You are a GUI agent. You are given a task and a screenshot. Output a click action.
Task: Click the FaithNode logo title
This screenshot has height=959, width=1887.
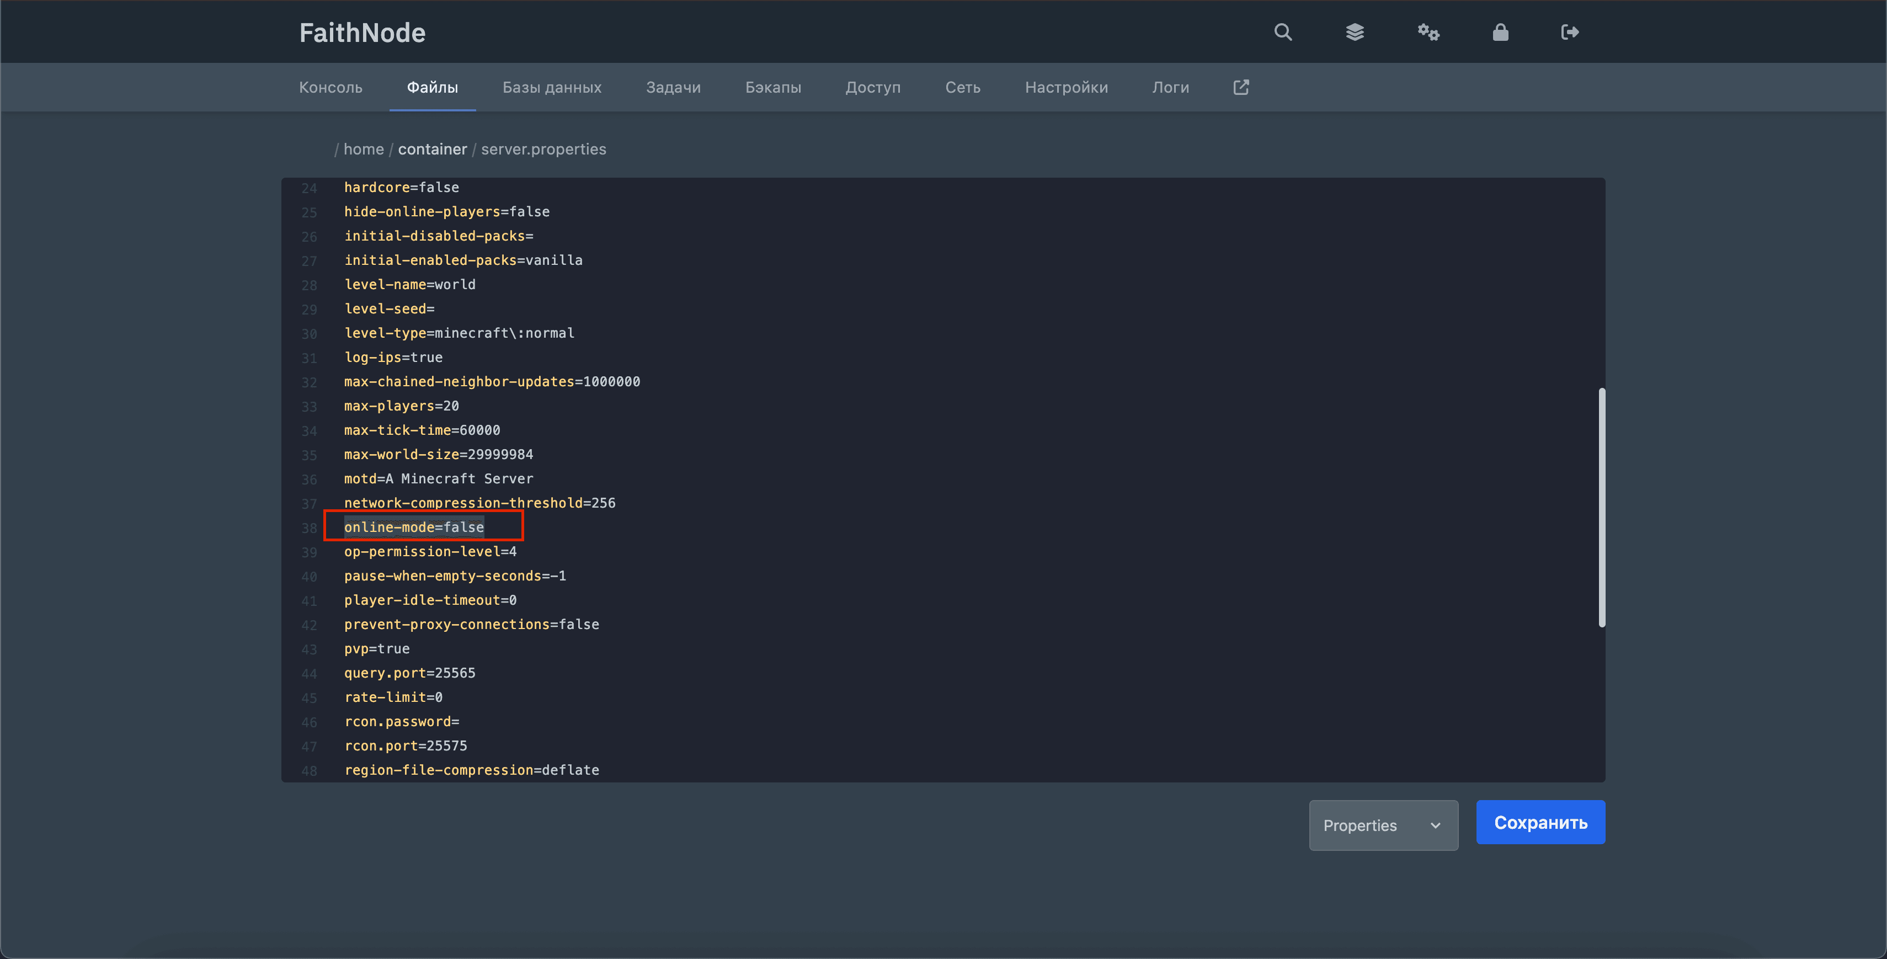pos(362,33)
